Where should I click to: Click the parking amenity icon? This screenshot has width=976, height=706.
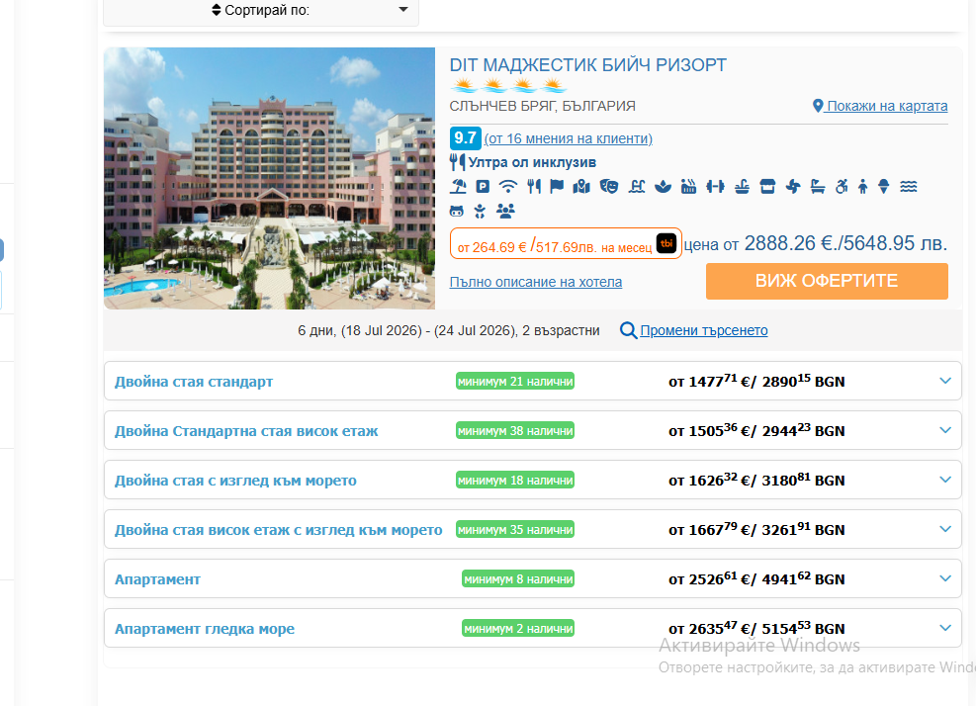tap(484, 186)
